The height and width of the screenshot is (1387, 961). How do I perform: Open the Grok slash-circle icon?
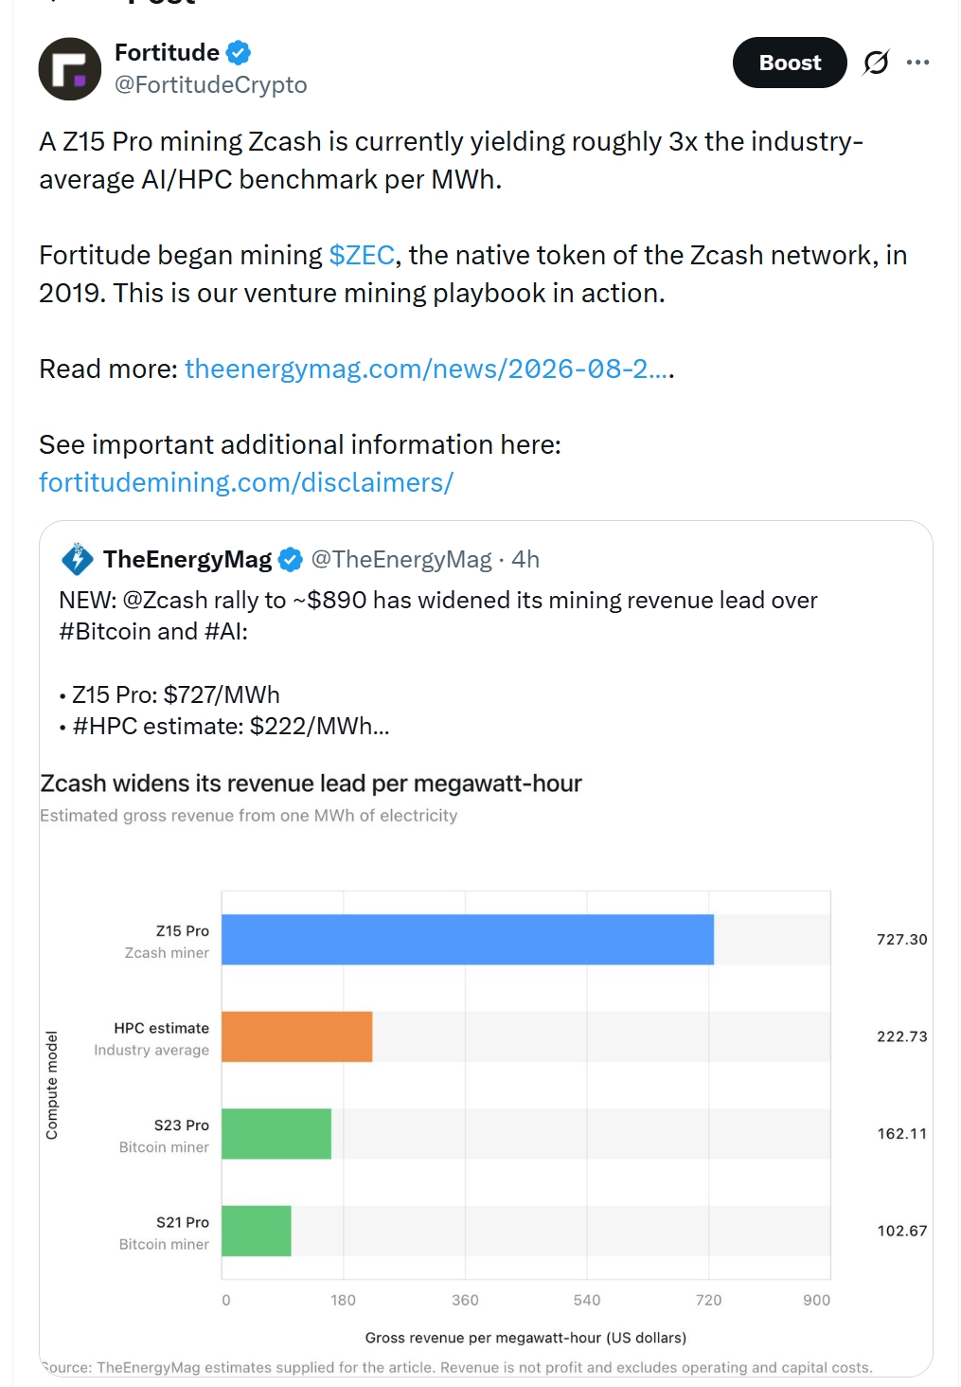876,63
